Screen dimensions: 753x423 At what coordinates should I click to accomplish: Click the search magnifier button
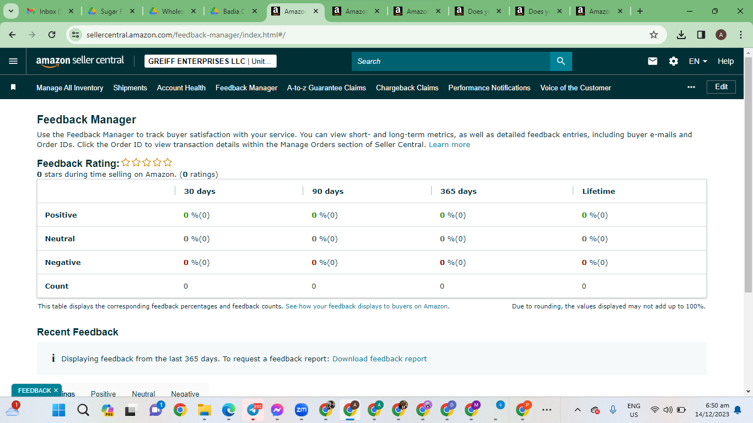561,61
